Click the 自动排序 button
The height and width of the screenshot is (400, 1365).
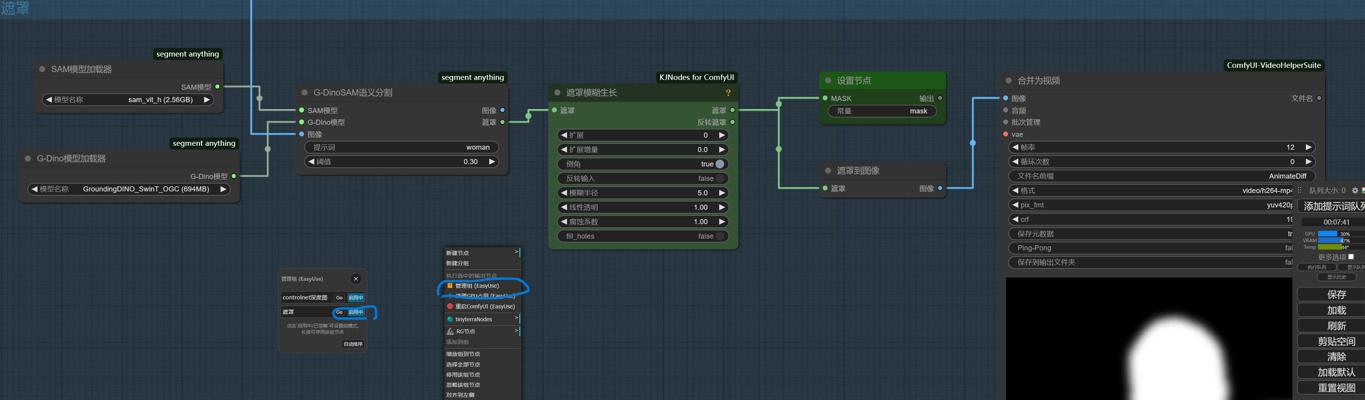click(x=353, y=345)
